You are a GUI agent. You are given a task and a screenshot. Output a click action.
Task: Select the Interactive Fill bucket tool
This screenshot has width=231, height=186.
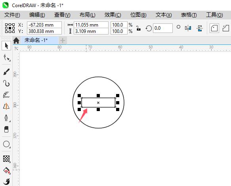point(6,170)
